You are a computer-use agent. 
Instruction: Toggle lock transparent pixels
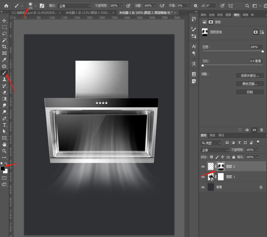pos(211,157)
